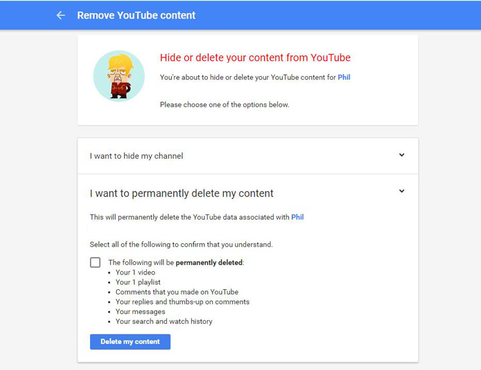The image size is (481, 370).
Task: Select 'I want to hide my channel'
Action: 136,156
